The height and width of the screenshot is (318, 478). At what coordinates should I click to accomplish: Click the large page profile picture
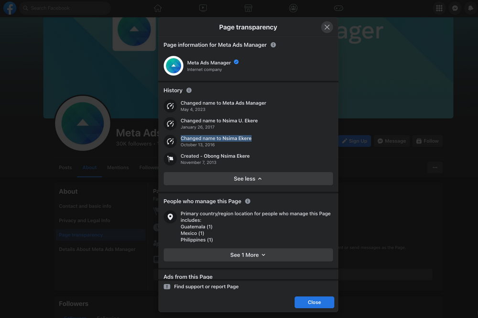[x=83, y=123]
